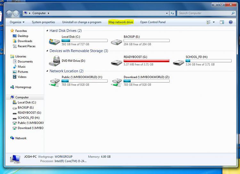This screenshot has height=174, width=240.
Task: Open Recent Places in the navigation pane
Action: click(x=27, y=46)
